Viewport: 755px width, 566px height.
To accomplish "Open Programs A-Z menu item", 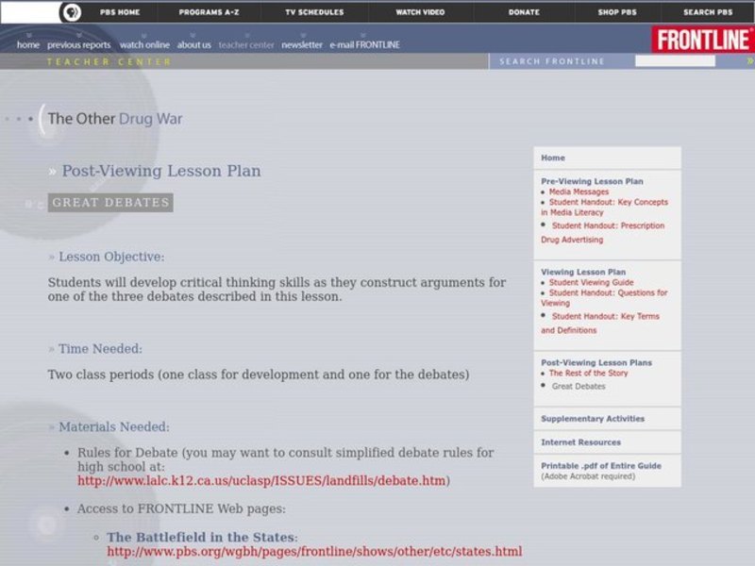I will [x=209, y=12].
